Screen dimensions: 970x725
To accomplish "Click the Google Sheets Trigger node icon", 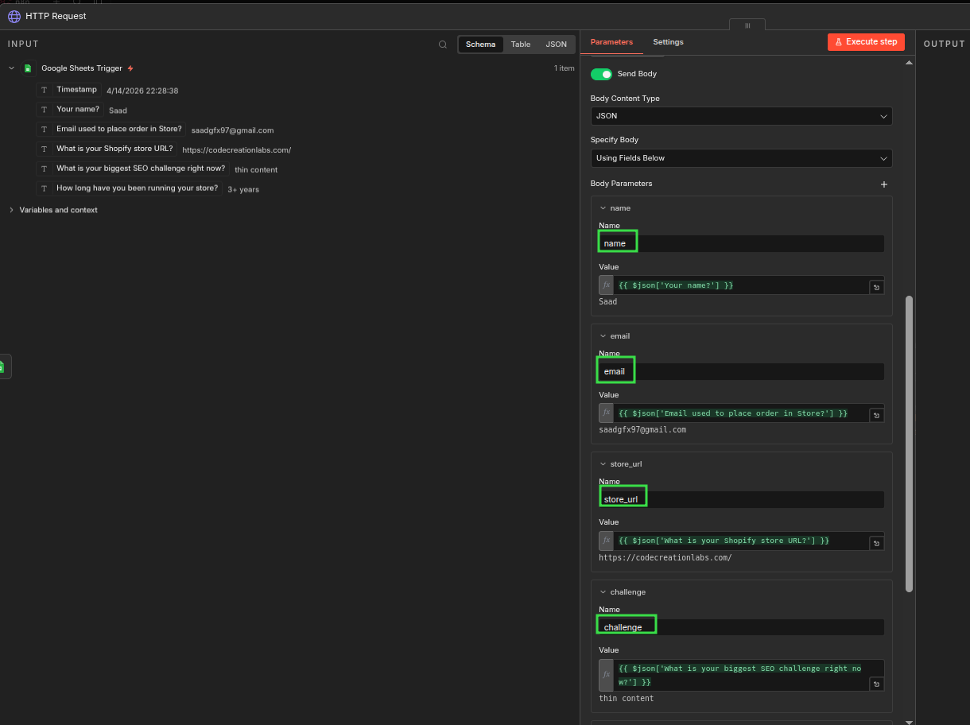I will point(28,68).
